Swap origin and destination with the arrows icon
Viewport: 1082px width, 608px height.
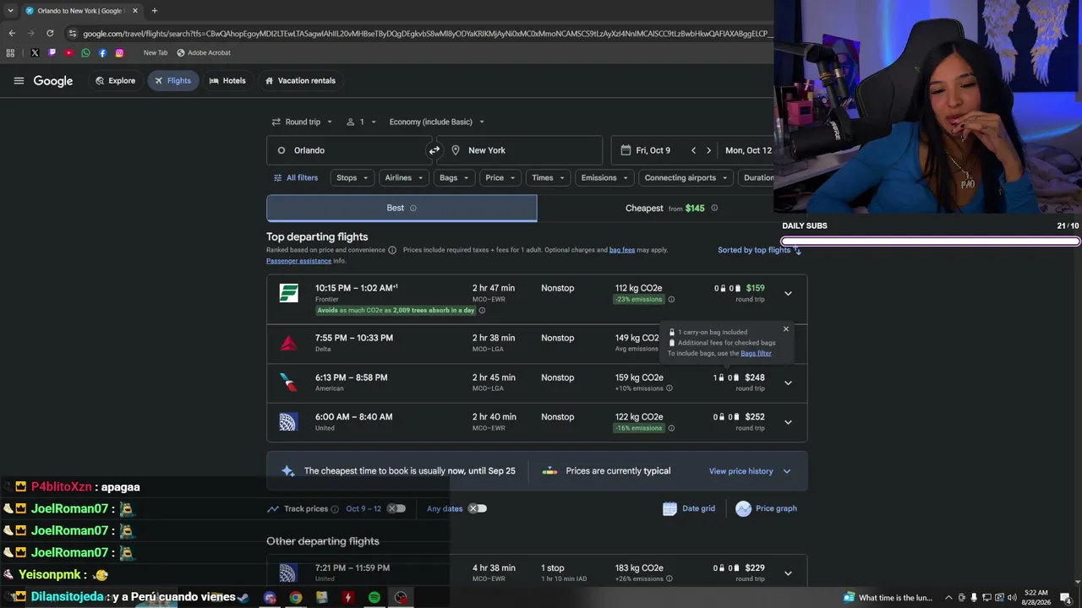[x=434, y=150]
